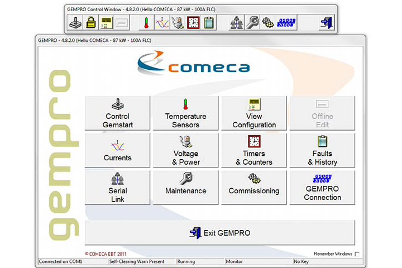Open GEMPRO Connection toolbar icon
Screen dimensions: 402x268
286,22
